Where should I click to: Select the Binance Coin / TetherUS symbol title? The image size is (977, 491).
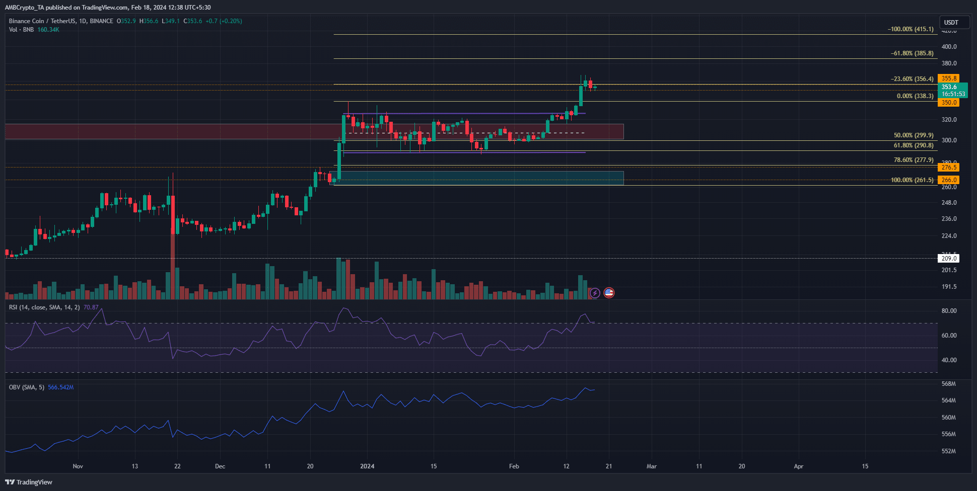(x=61, y=21)
